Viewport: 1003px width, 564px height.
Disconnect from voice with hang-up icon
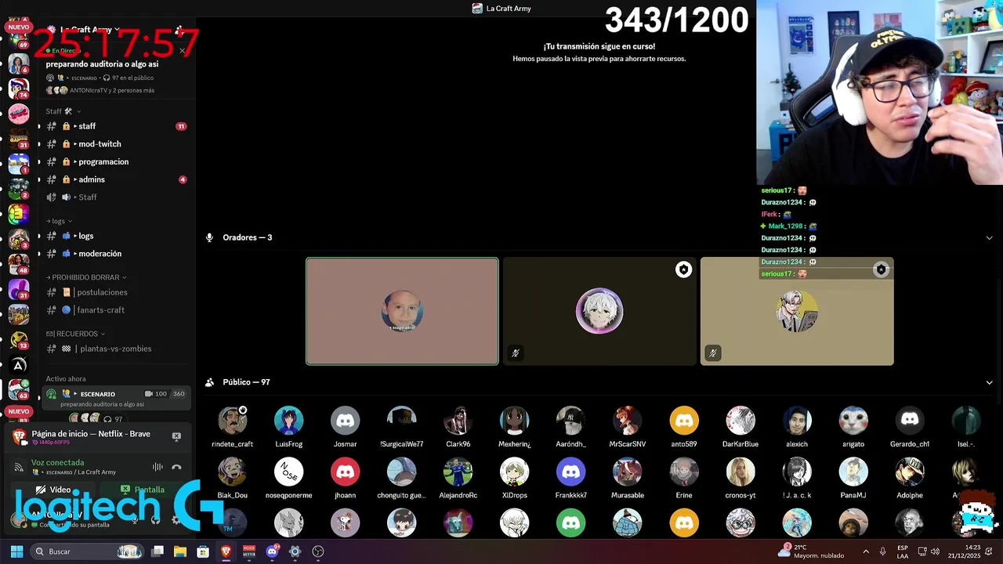point(176,467)
